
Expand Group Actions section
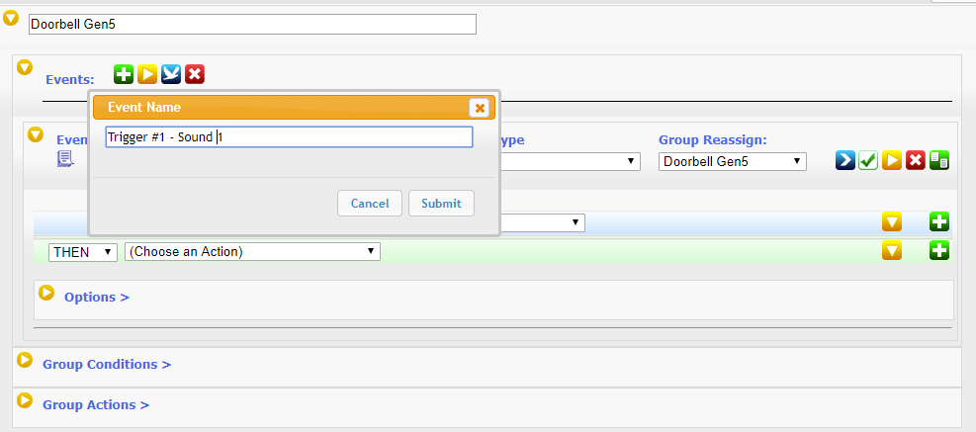pyautogui.click(x=25, y=400)
